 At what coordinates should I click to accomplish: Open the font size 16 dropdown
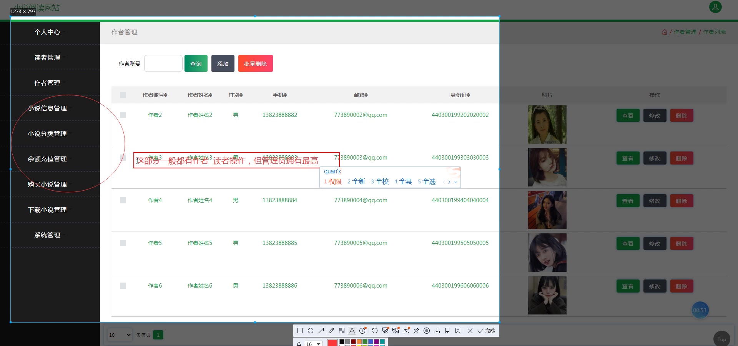click(x=314, y=344)
